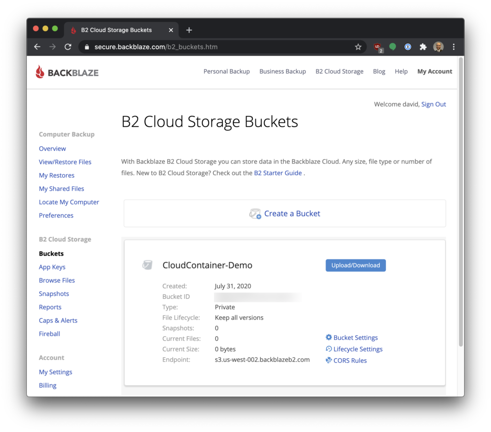Viewport: 491px width, 432px height.
Task: Open the Chrome three-dot menu
Action: pyautogui.click(x=454, y=47)
